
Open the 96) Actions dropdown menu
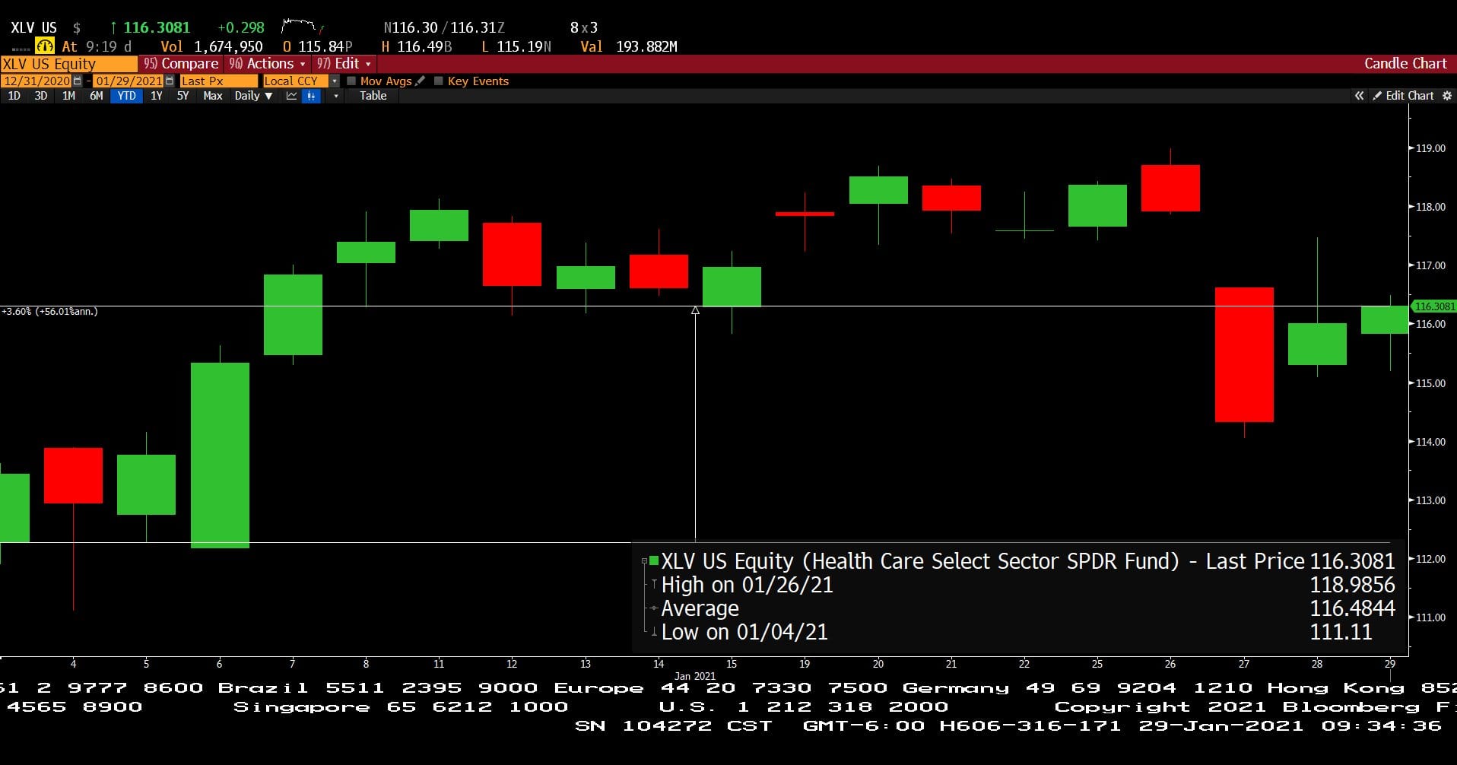pos(267,64)
